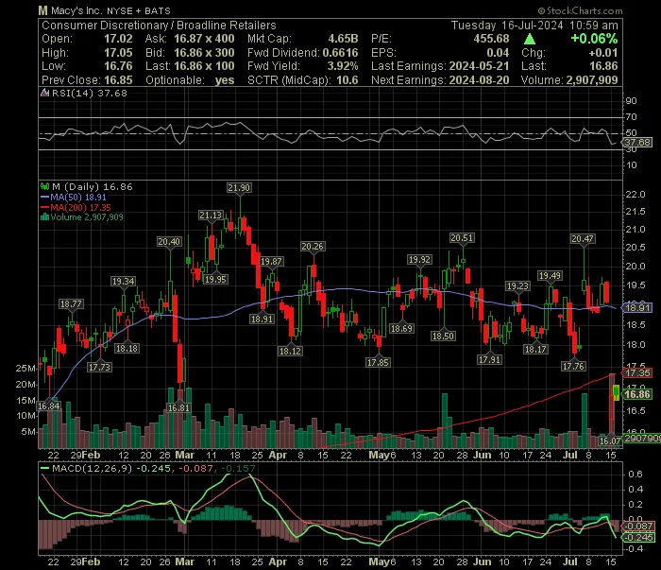
Task: Click the 19.49 high price label
Action: (x=551, y=276)
